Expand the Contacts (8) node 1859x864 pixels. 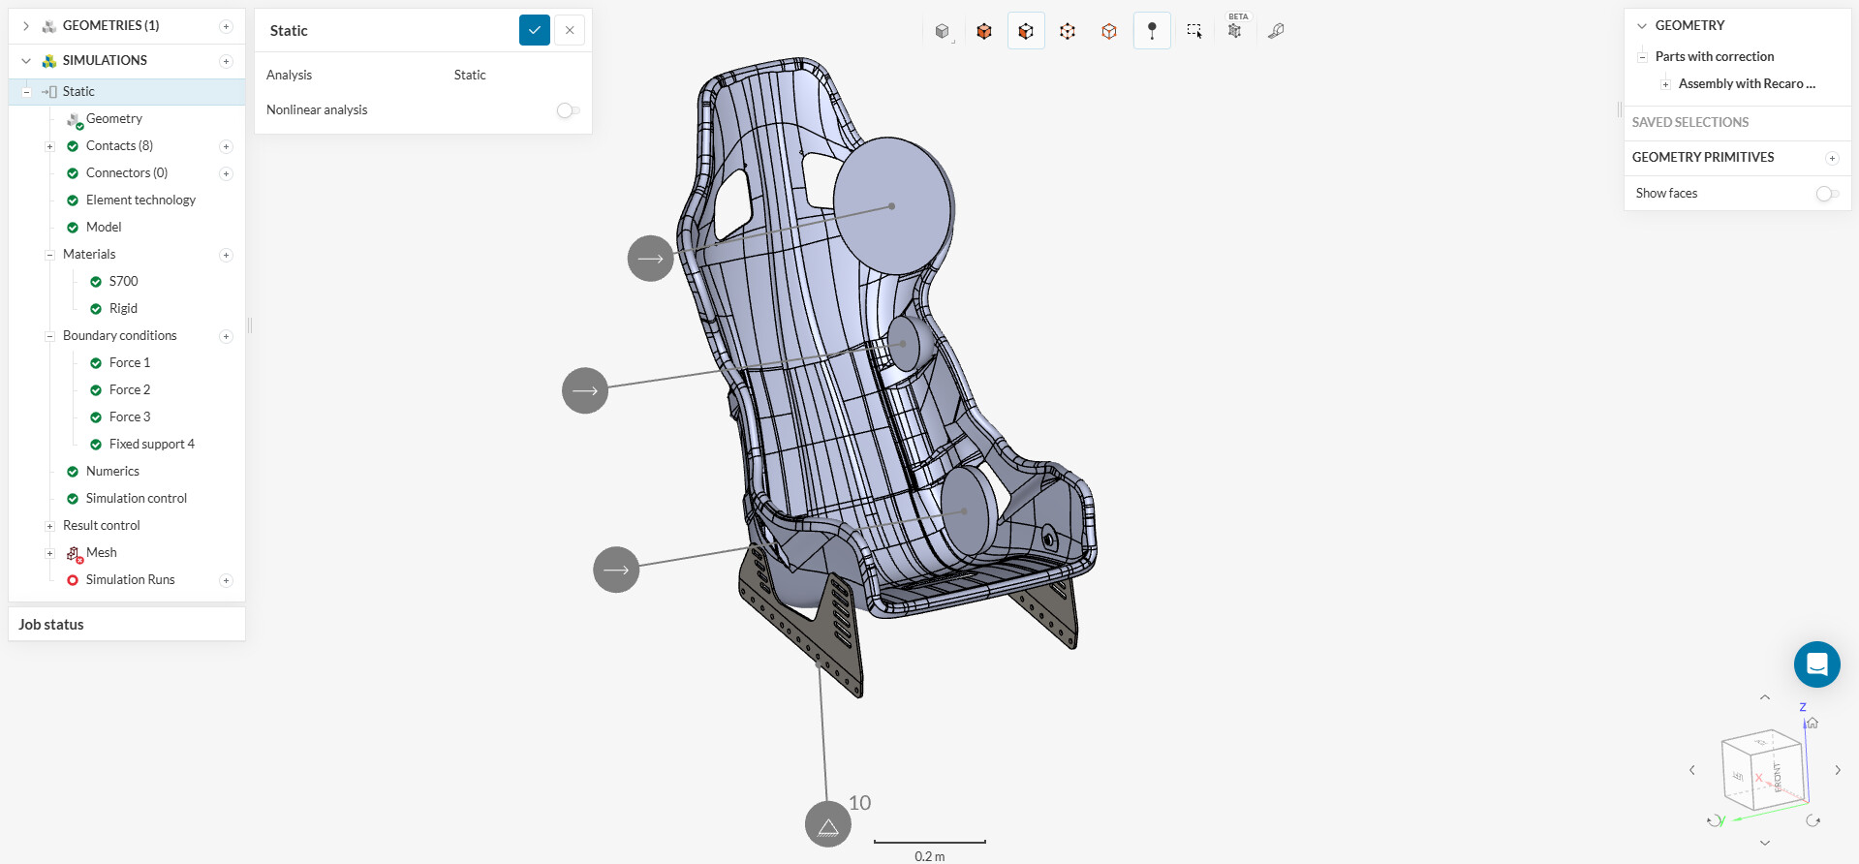pos(49,146)
